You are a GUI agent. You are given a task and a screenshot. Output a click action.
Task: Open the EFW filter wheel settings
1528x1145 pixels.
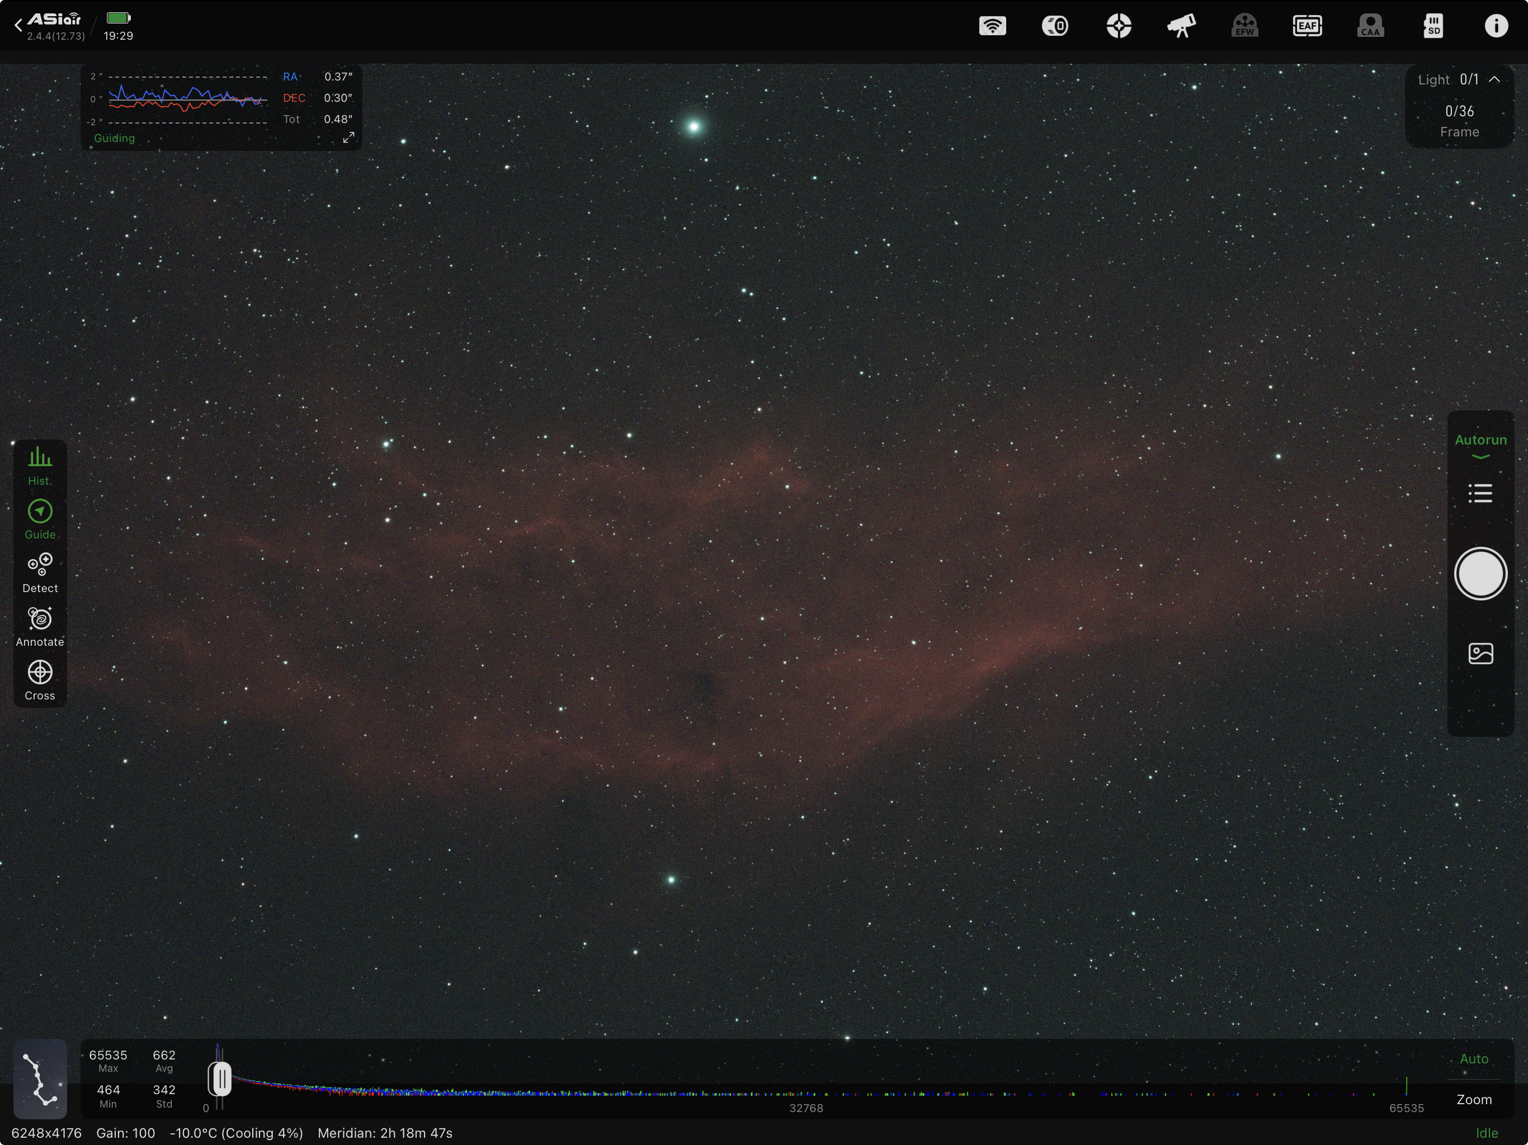1244,26
